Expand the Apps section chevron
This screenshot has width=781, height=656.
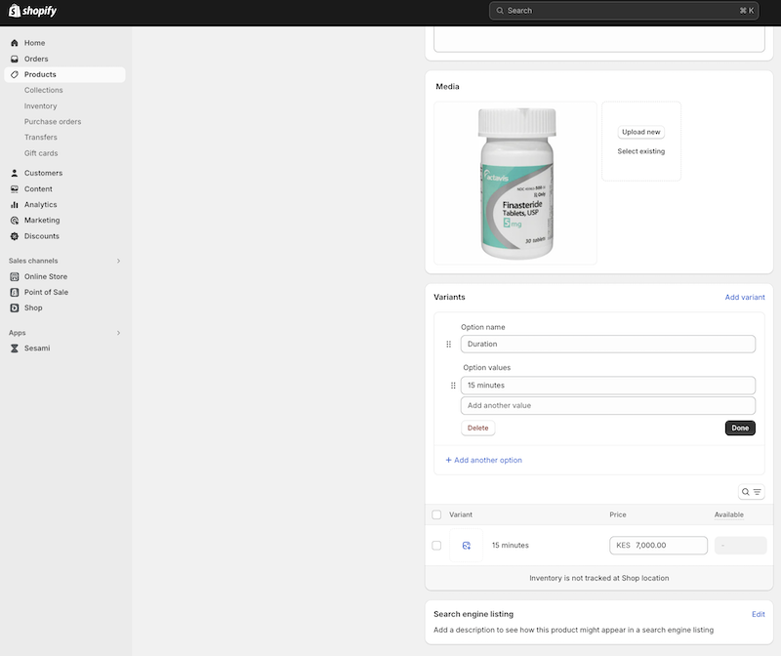point(118,332)
